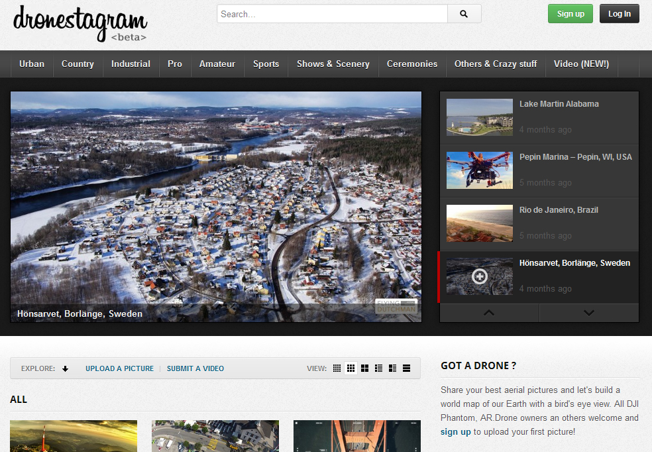
Task: Click the search magnifier button
Action: (x=464, y=14)
